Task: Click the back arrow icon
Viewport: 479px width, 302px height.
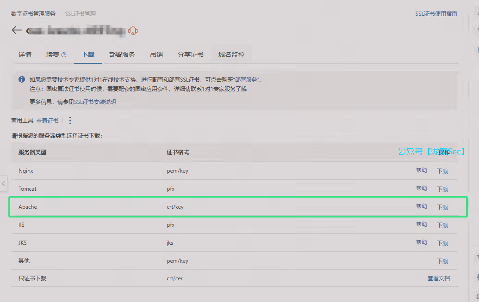Action: (x=17, y=30)
